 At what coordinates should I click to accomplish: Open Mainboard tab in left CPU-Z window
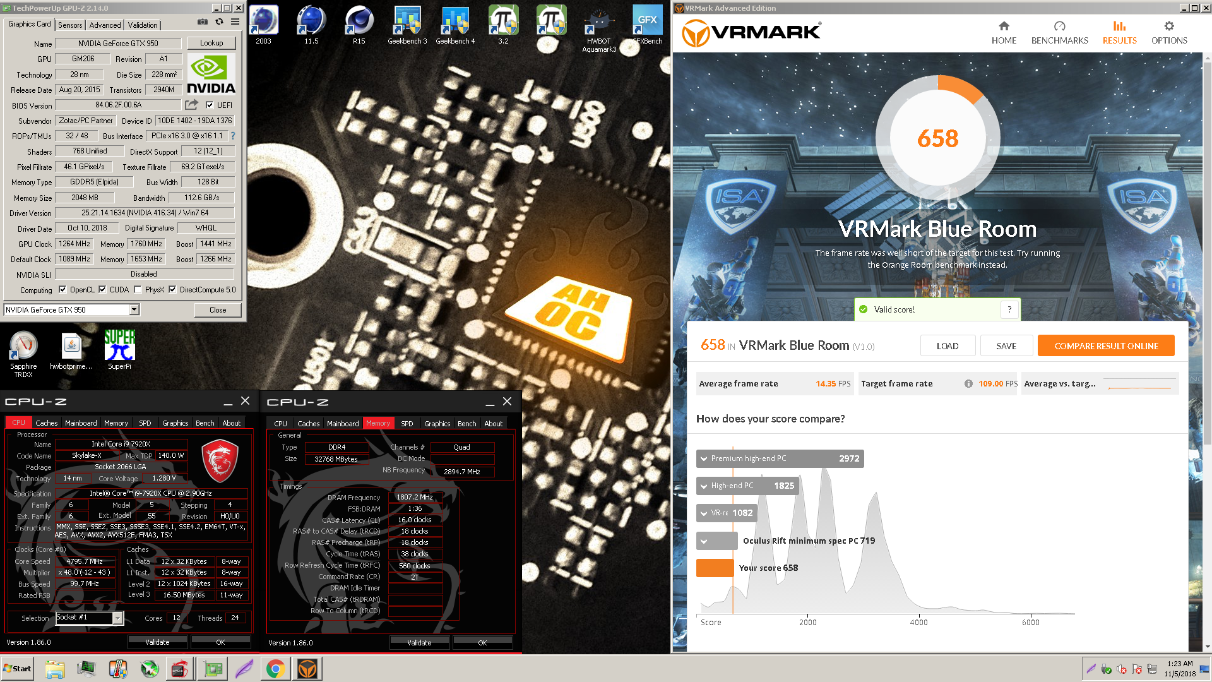click(x=81, y=423)
